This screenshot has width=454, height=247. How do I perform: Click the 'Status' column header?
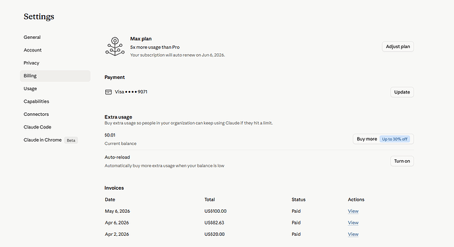tap(299, 200)
